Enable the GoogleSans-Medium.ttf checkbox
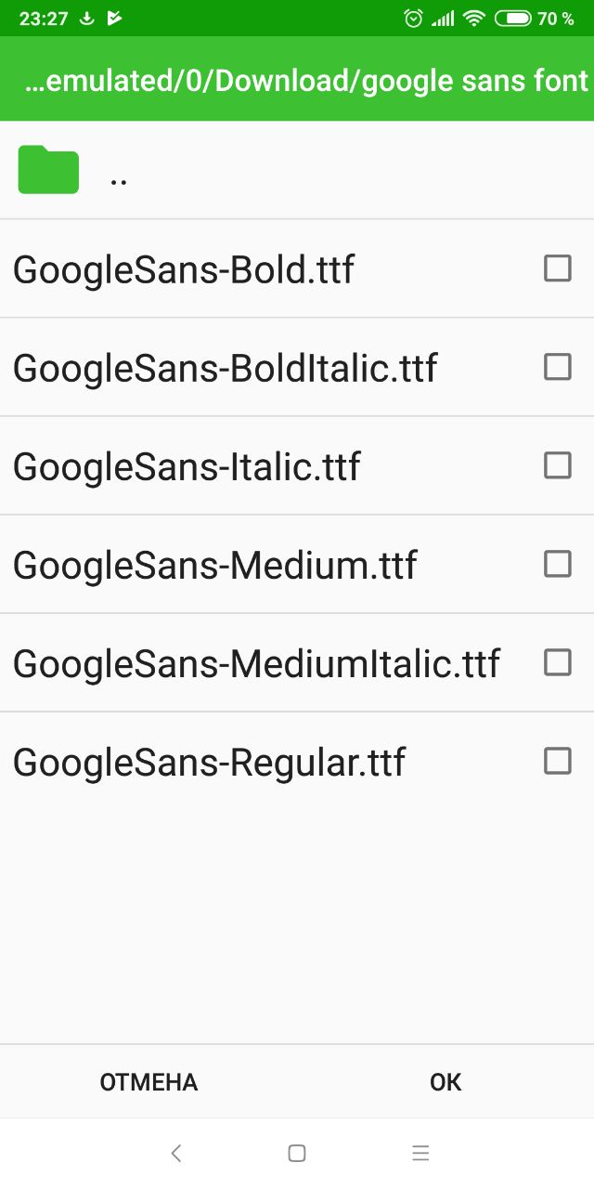Screen dimensions: 594x1189 pos(557,564)
